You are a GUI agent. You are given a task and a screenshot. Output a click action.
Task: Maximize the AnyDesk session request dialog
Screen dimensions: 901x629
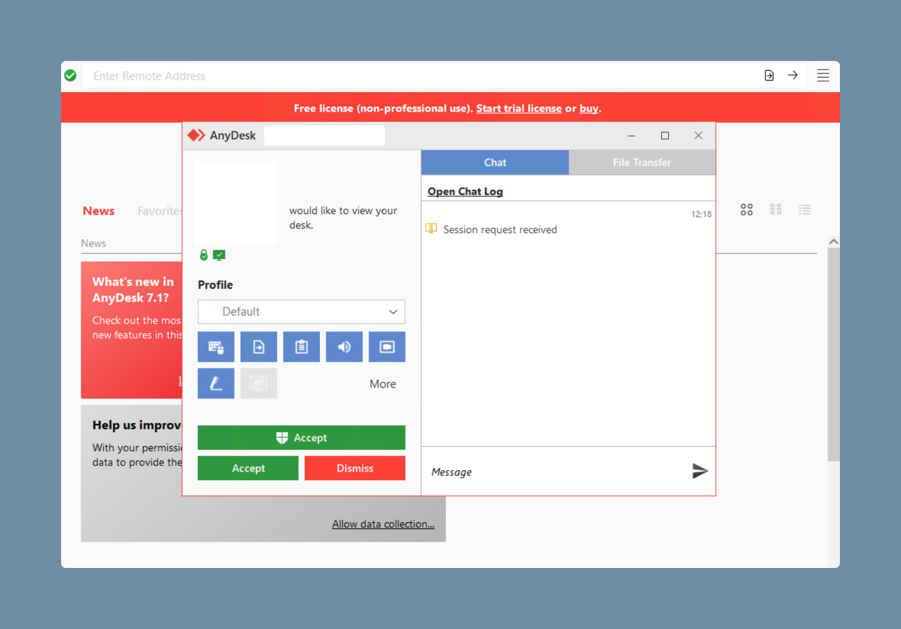tap(665, 135)
